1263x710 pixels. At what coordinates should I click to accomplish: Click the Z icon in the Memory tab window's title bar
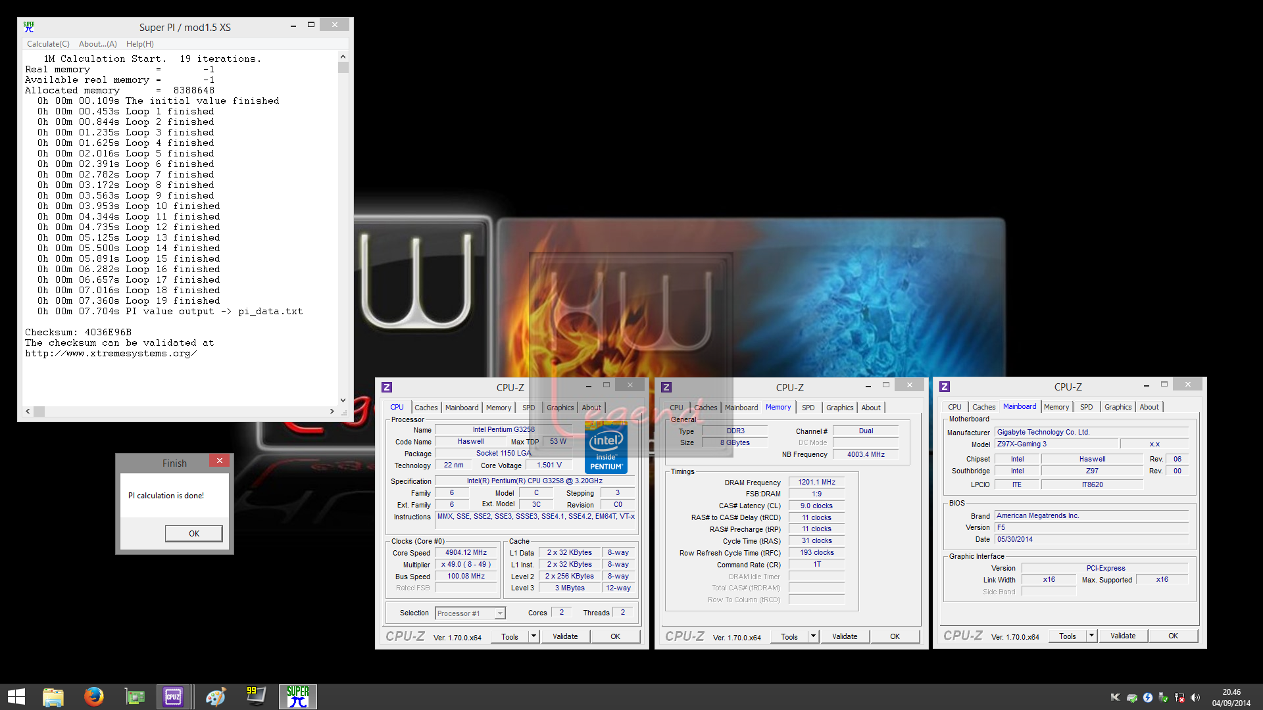click(x=666, y=387)
